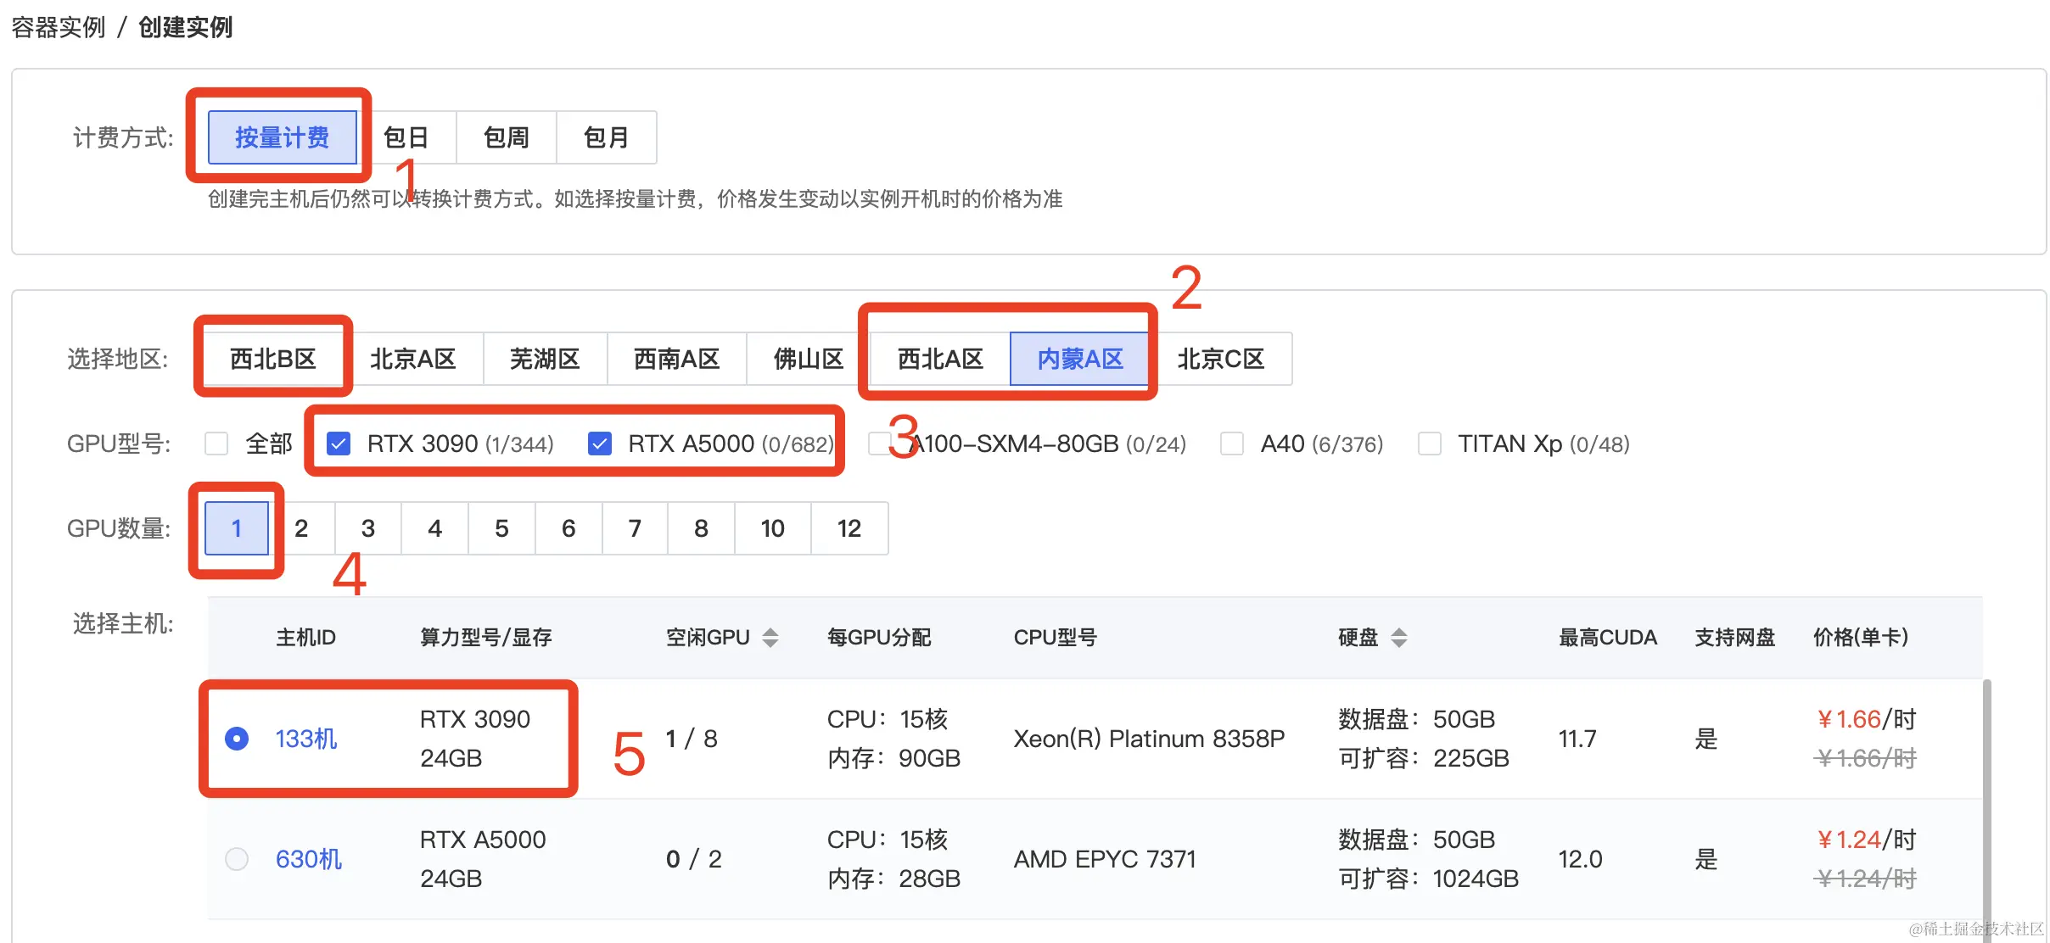Screen dimensions: 2050x943
Task: Set GPU count to 12
Action: (849, 528)
